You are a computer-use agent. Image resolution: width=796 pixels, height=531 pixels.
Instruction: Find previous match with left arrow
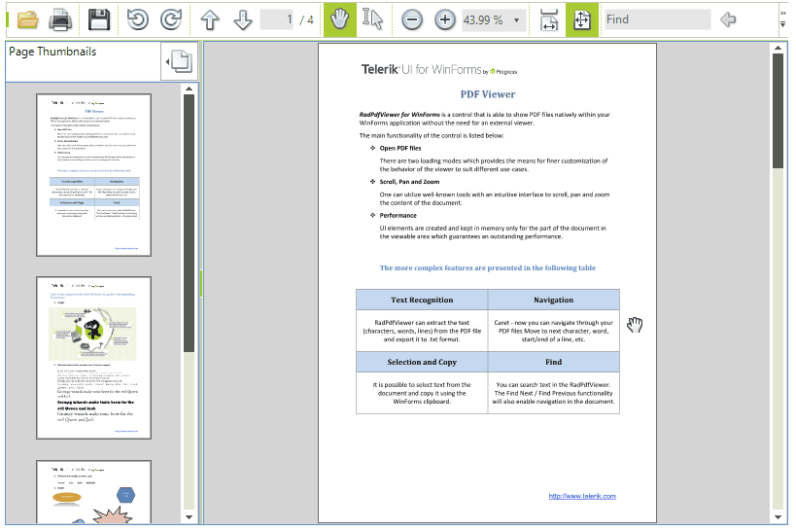[x=728, y=19]
